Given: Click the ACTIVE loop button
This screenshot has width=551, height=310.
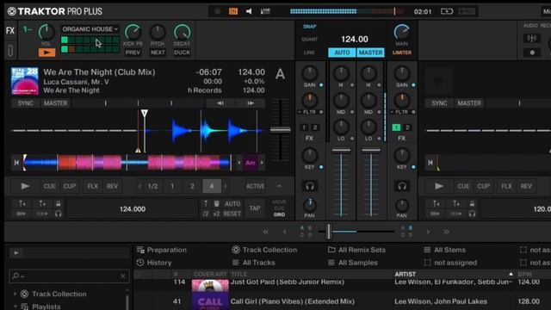Looking at the screenshot, I should click(x=255, y=186).
